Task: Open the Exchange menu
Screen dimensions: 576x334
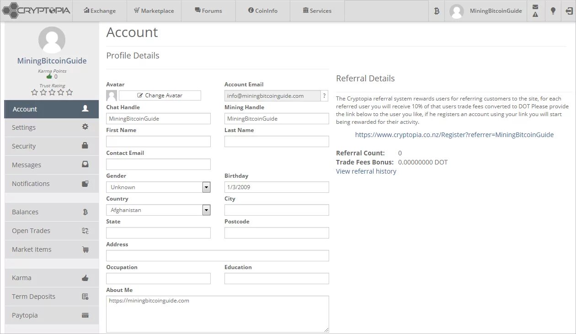Action: click(100, 11)
